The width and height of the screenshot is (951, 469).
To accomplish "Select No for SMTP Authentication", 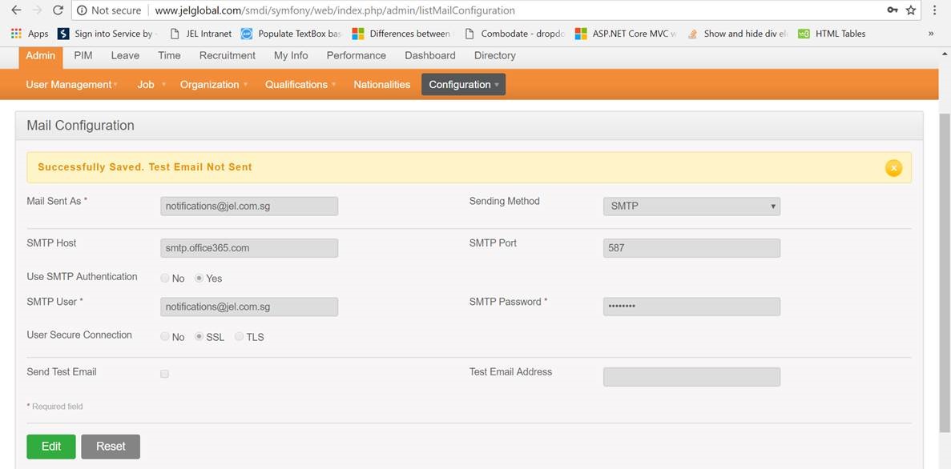I will (165, 279).
